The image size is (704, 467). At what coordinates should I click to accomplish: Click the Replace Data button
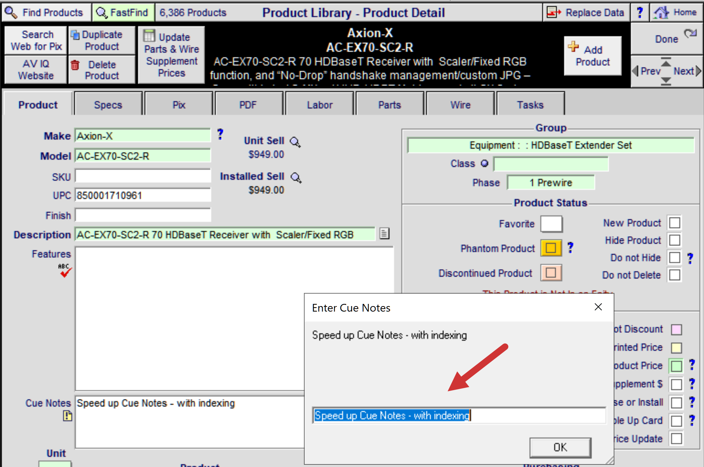[x=586, y=12]
